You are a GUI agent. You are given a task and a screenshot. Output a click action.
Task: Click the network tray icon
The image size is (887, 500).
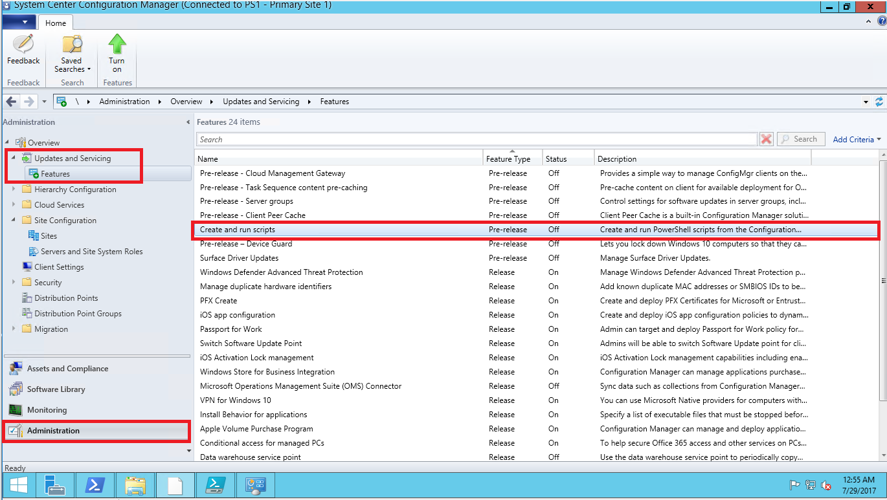coord(811,485)
